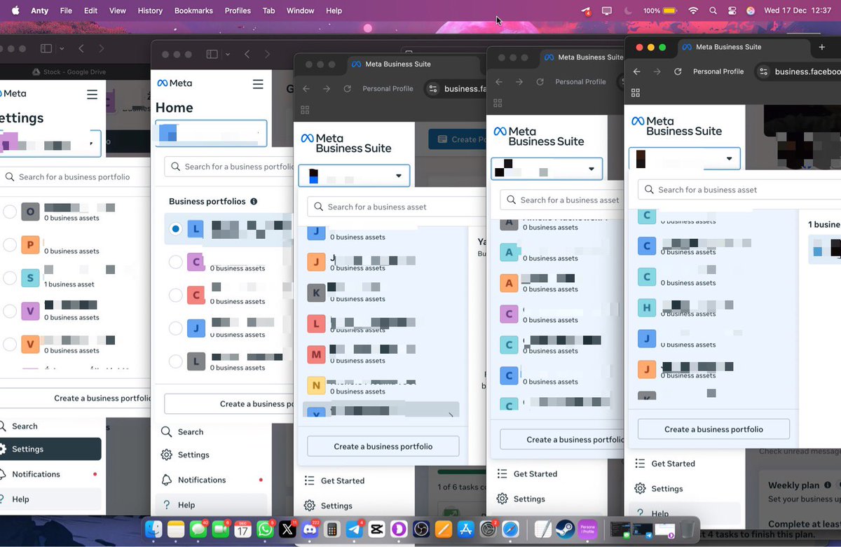The width and height of the screenshot is (841, 547).
Task: Click Search magnifier in Home window sidebar
Action: (166, 432)
